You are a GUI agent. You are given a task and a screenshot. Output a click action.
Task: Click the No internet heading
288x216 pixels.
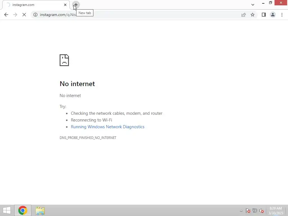coord(77,84)
